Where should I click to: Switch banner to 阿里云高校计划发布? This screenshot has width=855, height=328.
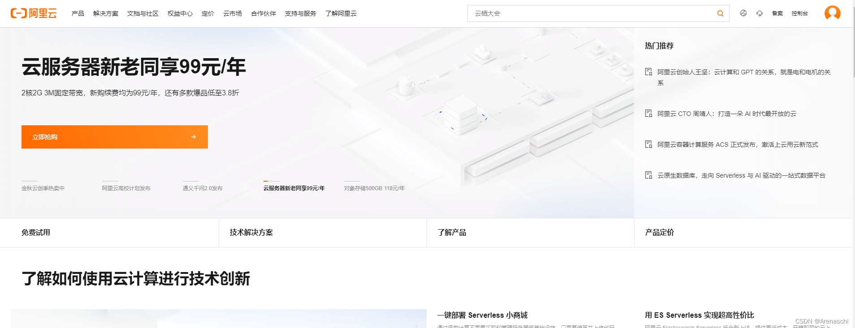[126, 188]
